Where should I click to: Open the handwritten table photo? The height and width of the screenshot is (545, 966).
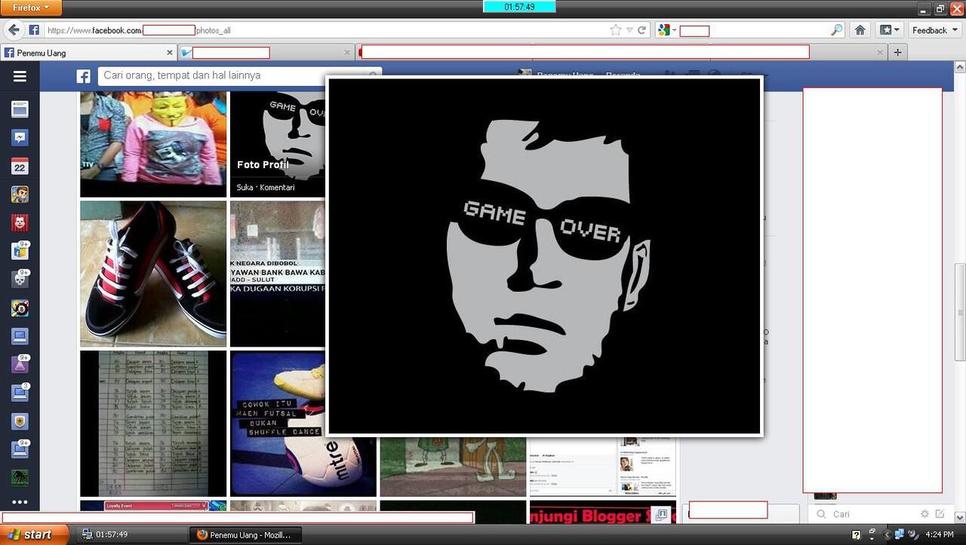point(153,424)
